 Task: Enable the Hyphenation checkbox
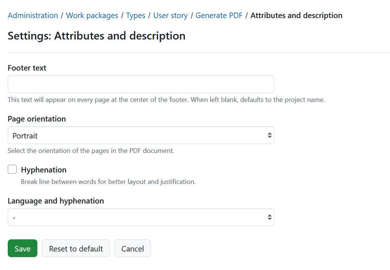click(12, 169)
